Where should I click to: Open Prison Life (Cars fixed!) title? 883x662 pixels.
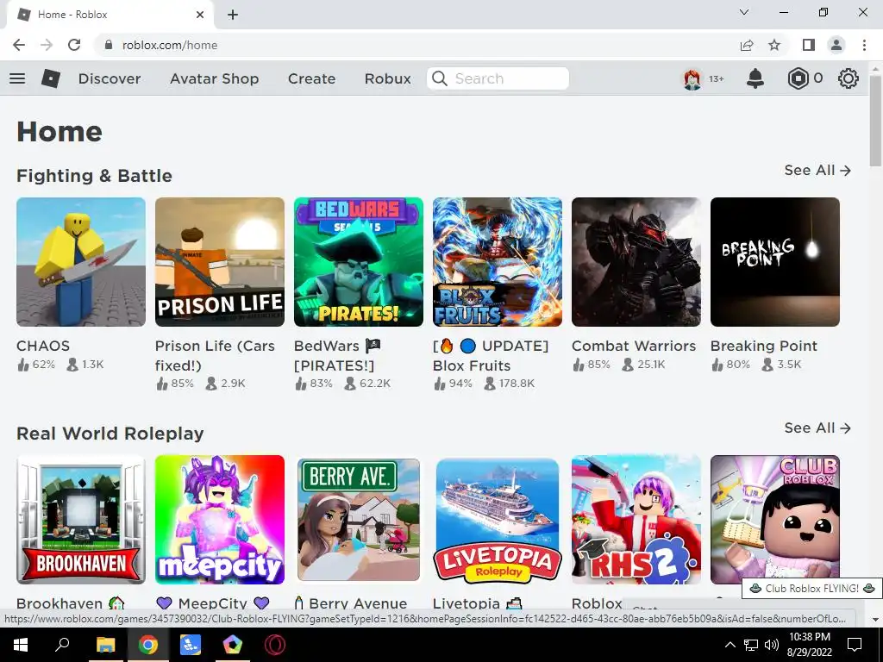pyautogui.click(x=215, y=356)
